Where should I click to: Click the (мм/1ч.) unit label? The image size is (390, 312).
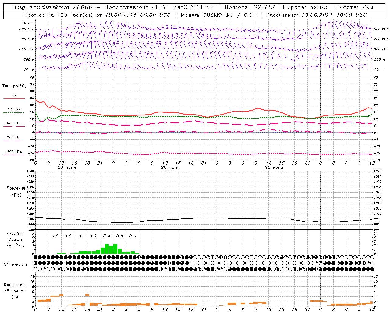[x=16, y=245]
